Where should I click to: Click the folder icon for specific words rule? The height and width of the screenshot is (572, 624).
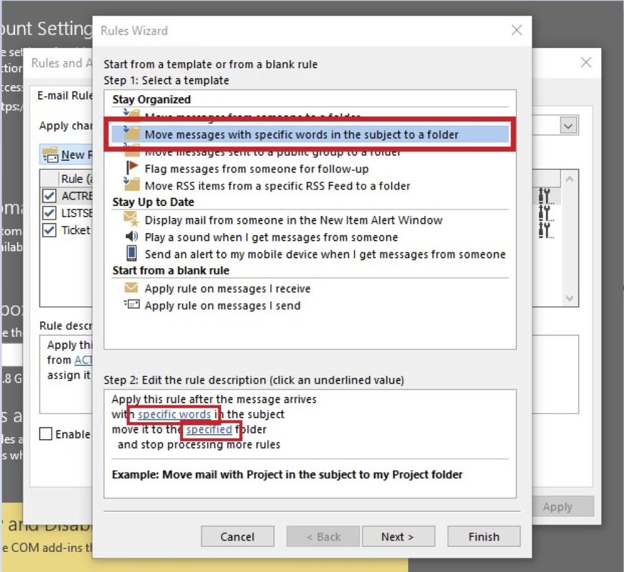[131, 134]
